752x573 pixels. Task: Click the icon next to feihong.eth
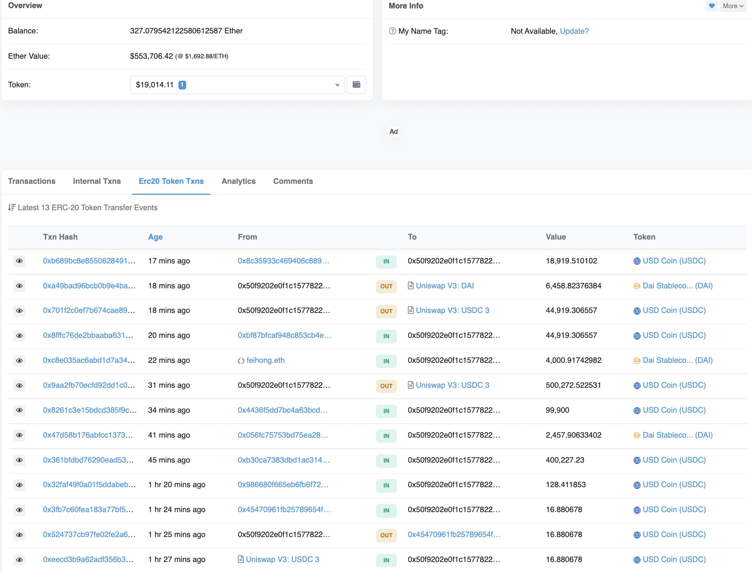(x=241, y=361)
